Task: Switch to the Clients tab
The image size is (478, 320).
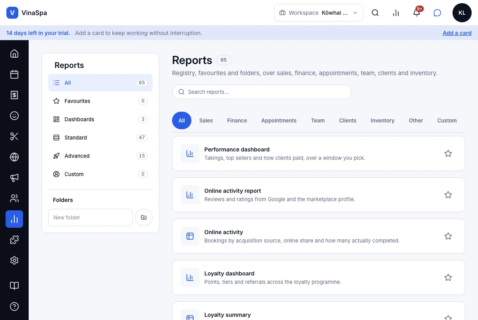Action: coord(348,120)
